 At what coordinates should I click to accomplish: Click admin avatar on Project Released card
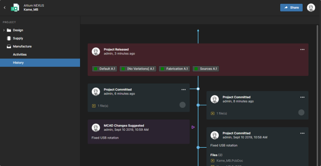[96, 51]
